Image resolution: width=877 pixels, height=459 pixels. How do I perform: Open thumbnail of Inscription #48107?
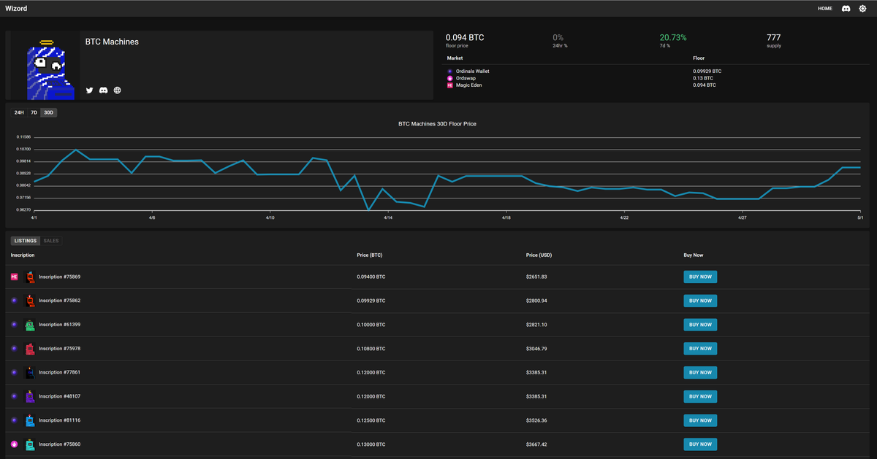30,396
